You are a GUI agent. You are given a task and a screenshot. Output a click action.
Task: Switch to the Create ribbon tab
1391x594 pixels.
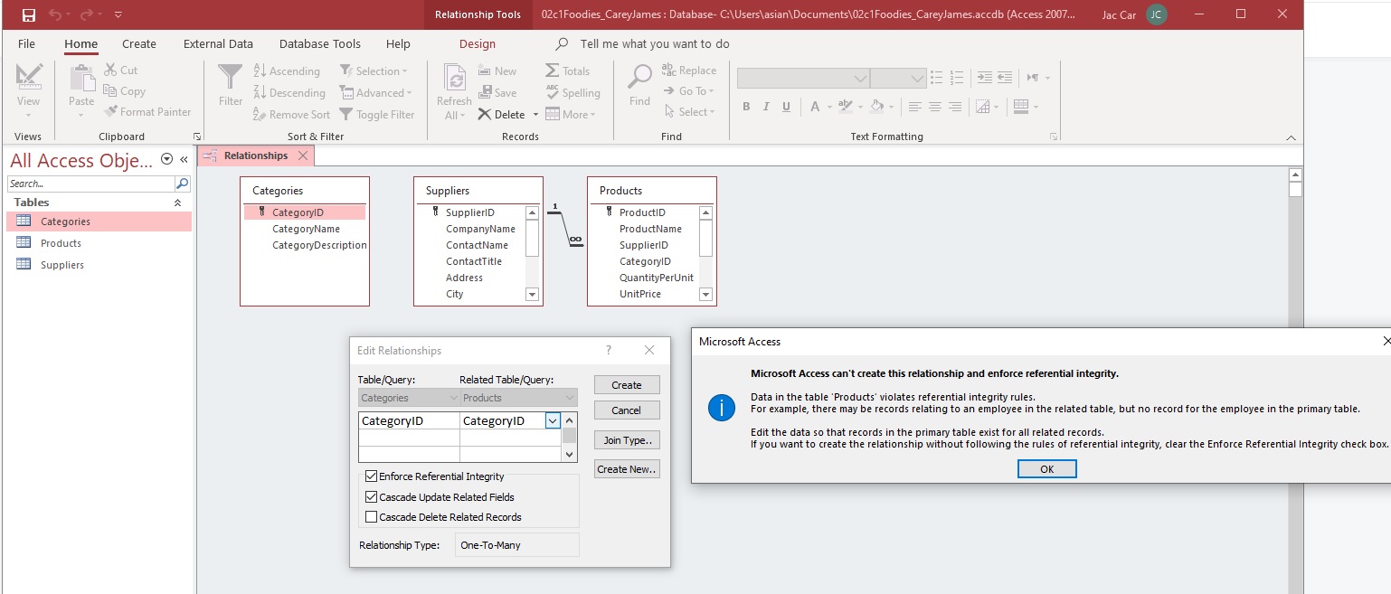coord(139,43)
